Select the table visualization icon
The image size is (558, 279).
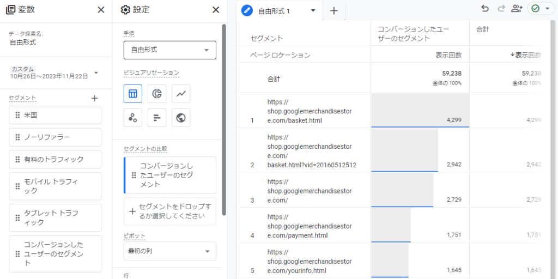pyautogui.click(x=133, y=94)
